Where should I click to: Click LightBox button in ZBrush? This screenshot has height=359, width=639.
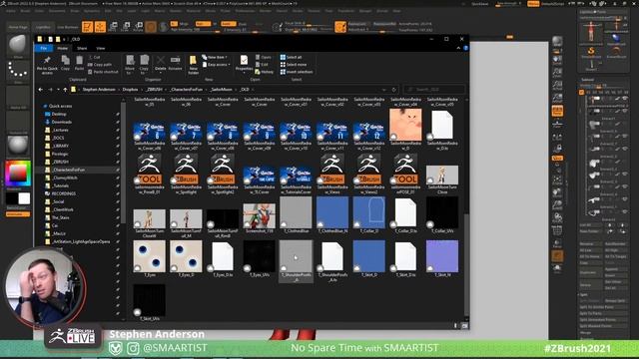tap(43, 27)
